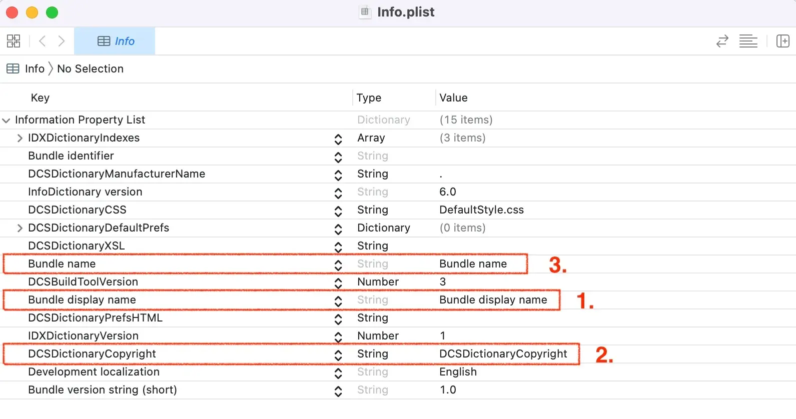Select the Bundle name key cell
The image size is (796, 419).
(62, 264)
